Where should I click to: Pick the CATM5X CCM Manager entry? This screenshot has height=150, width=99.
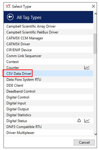point(48,38)
